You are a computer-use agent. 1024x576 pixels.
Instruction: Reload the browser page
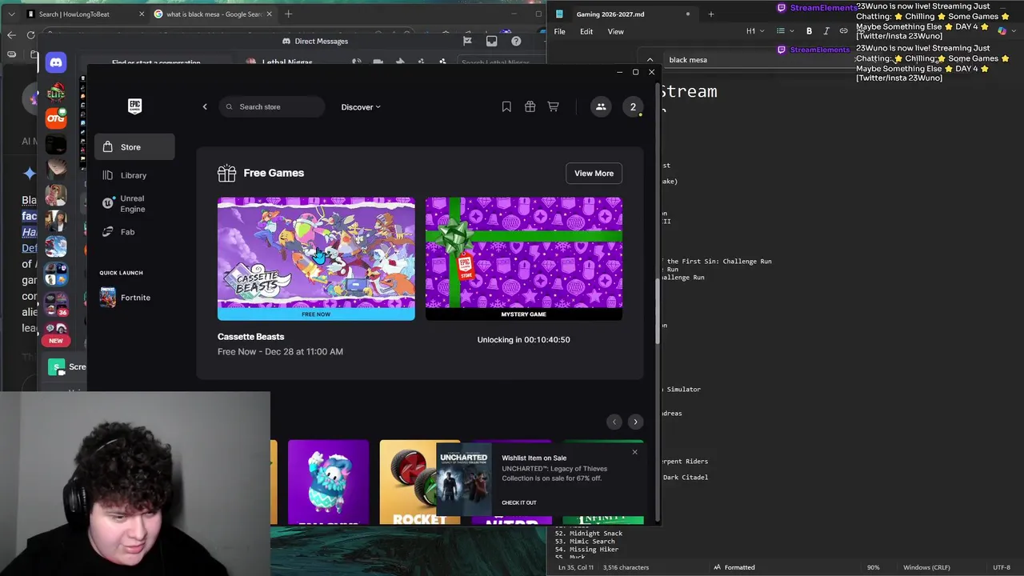click(30, 35)
